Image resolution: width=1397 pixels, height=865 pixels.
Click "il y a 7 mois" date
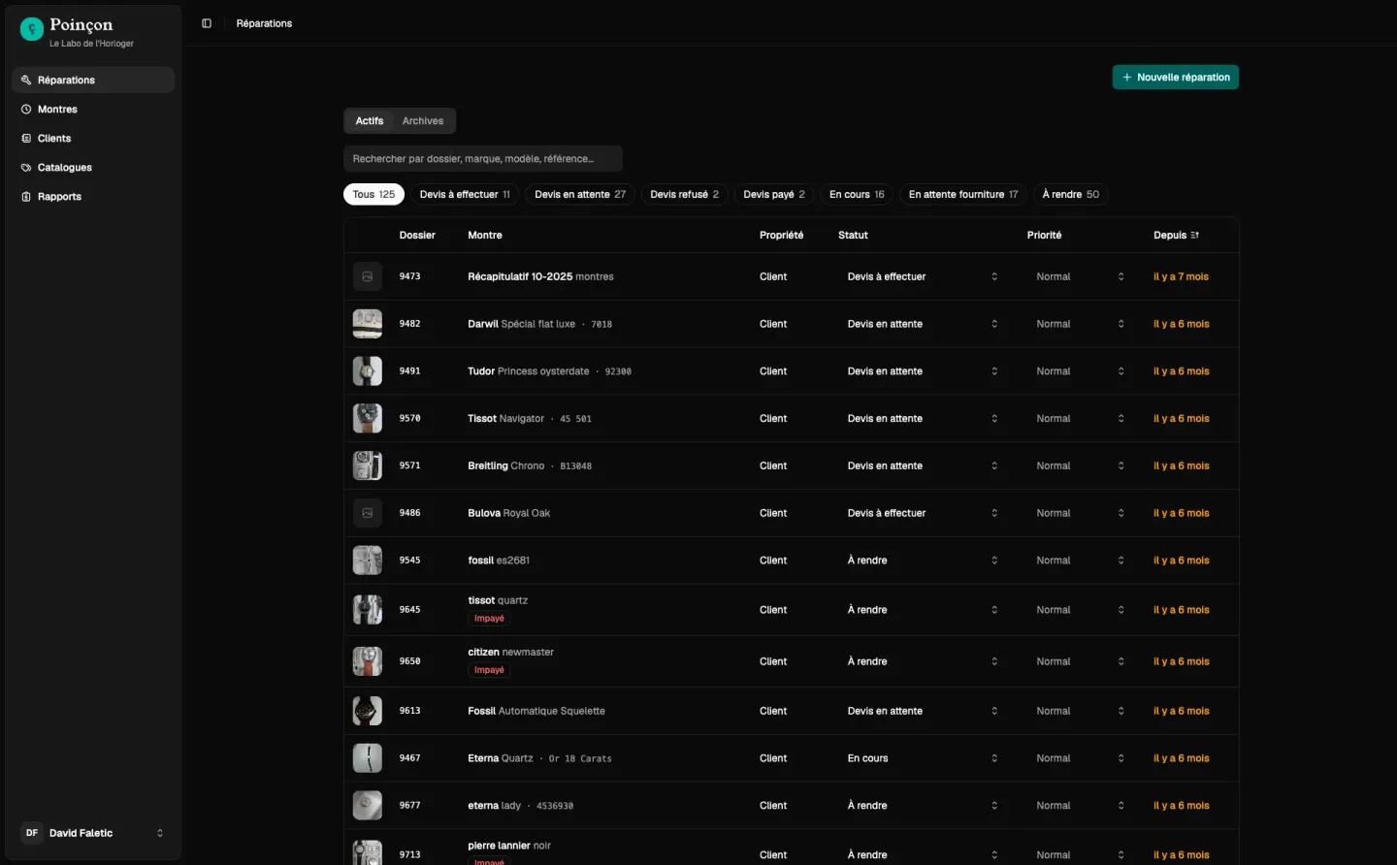coord(1181,276)
